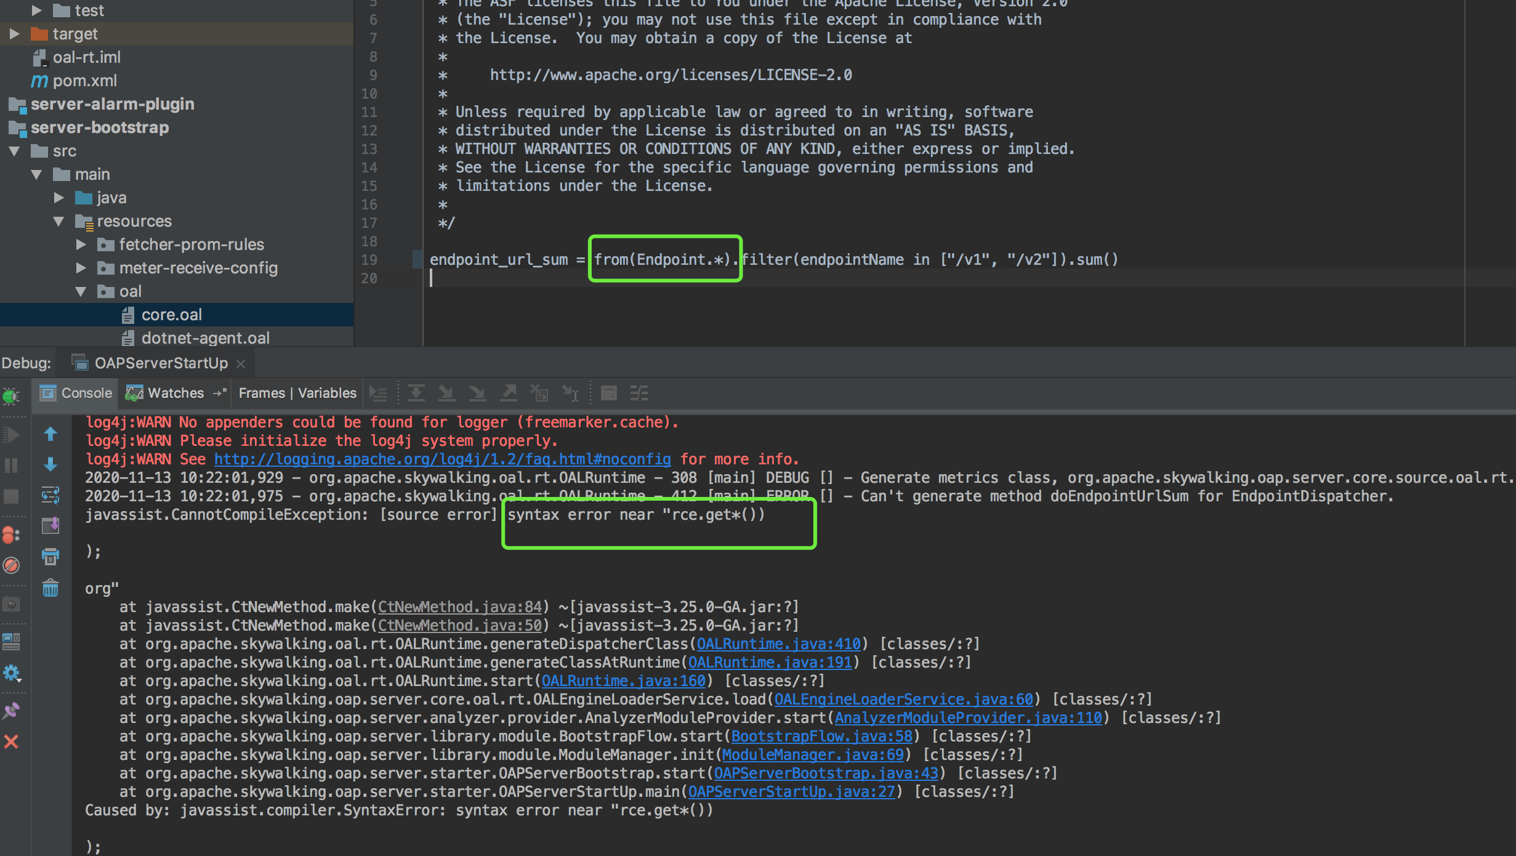Expand the java folder
The width and height of the screenshot is (1516, 856).
pyautogui.click(x=58, y=198)
